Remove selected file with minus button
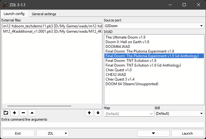 point(23,113)
